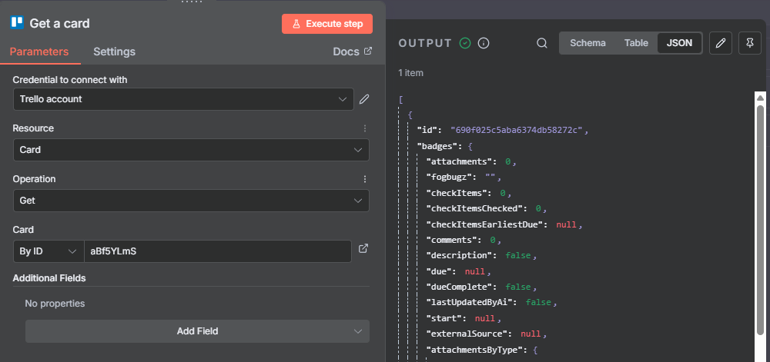This screenshot has width=770, height=362.
Task: Open Resource options three-dot menu
Action: pos(365,128)
